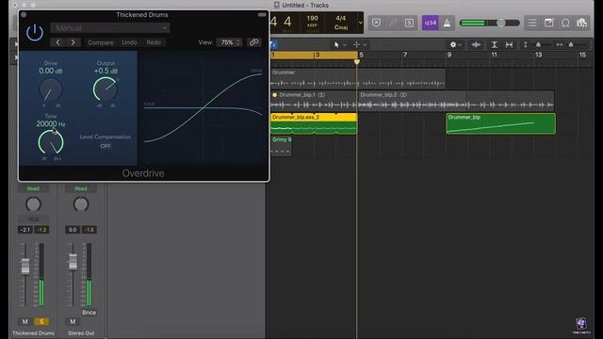Click the tempo value 190 in the LCD

coord(312,19)
